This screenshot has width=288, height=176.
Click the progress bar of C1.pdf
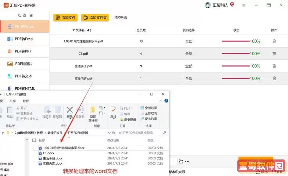(236, 54)
